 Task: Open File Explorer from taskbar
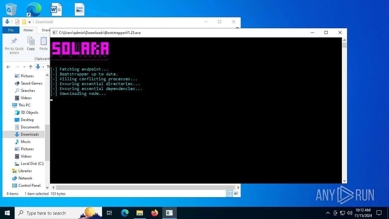click(140, 213)
